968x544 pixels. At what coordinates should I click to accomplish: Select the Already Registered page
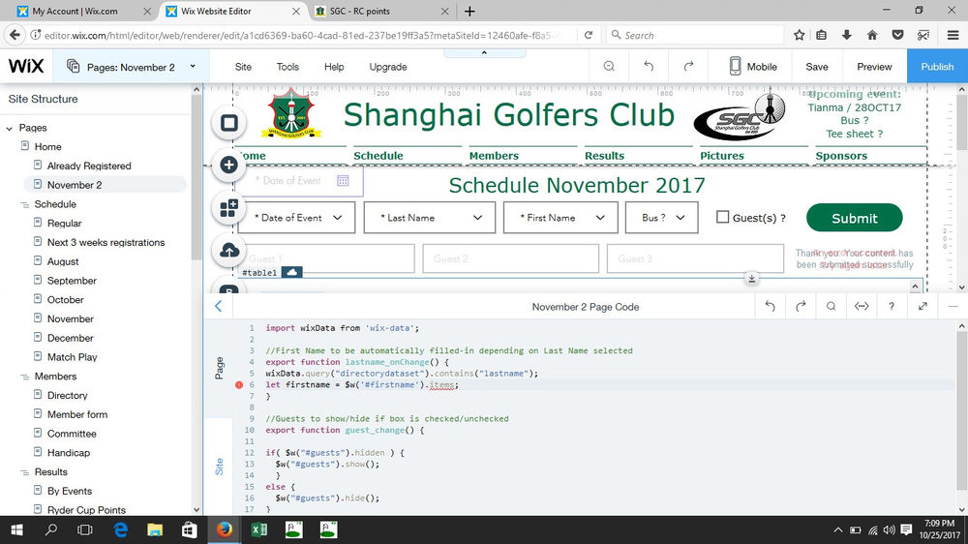click(x=89, y=166)
